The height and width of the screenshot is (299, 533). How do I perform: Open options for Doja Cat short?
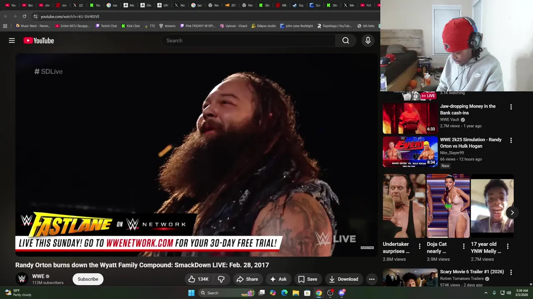click(x=463, y=246)
